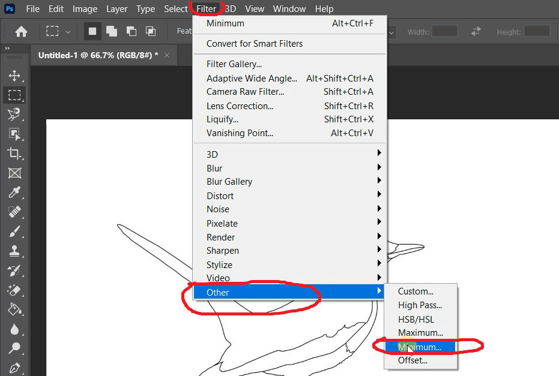Choose Convert for Smart Filters
Screen dimensions: 559x376
click(290, 44)
